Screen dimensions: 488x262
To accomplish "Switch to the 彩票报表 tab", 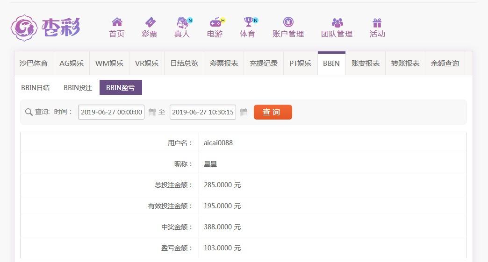I will click(224, 64).
